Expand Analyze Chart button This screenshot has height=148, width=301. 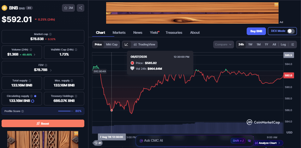[x=268, y=143]
